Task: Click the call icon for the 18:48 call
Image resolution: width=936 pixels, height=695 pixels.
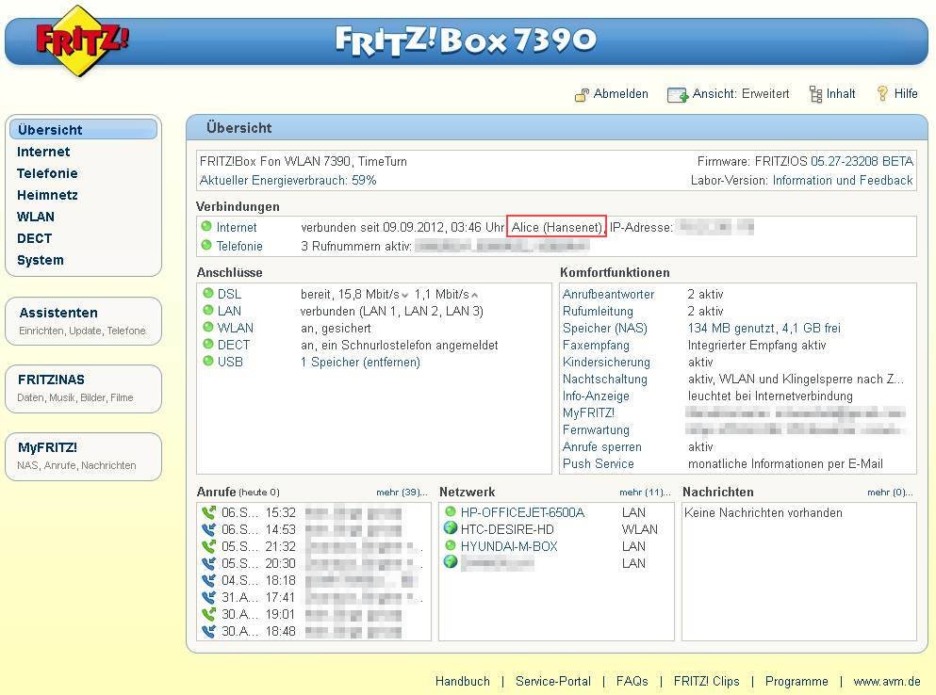Action: tap(209, 631)
